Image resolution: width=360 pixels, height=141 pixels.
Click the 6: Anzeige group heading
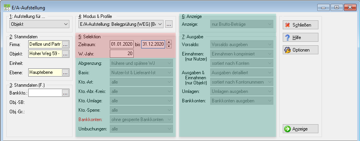pyautogui.click(x=192, y=16)
